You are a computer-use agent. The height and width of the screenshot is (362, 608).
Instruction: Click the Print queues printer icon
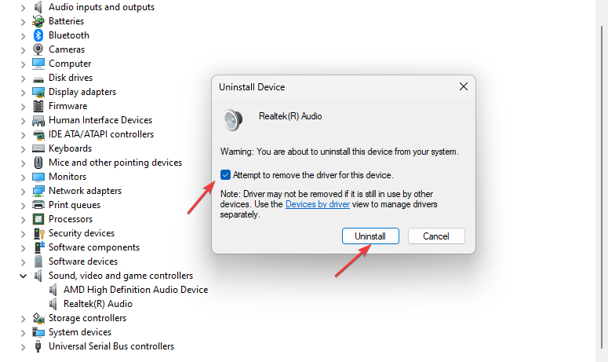tap(38, 205)
